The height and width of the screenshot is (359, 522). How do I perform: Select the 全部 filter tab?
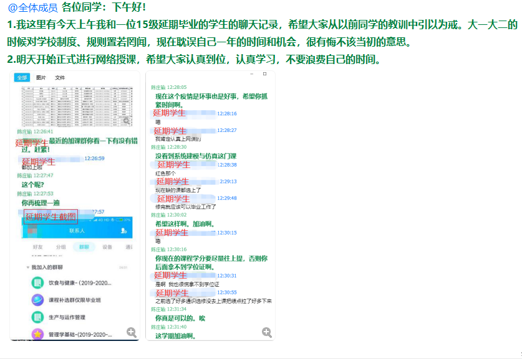(22, 78)
